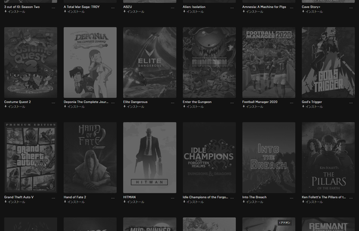Open three-dot menu for Hand of Fate 2
Image resolution: width=359 pixels, height=231 pixels.
point(113,198)
